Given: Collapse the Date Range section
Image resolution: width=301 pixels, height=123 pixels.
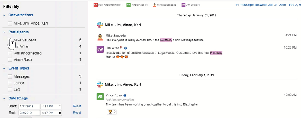Looking at the screenshot, I should (x=4, y=98).
